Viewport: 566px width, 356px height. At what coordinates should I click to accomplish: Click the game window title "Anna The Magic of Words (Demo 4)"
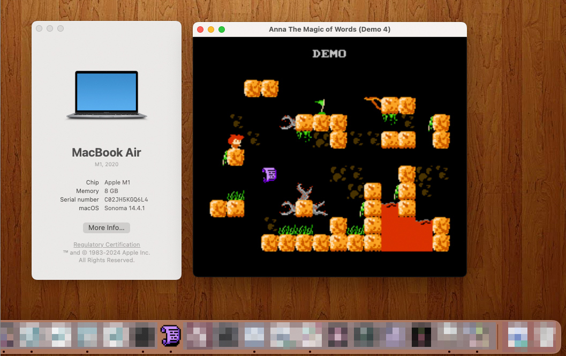pyautogui.click(x=329, y=29)
